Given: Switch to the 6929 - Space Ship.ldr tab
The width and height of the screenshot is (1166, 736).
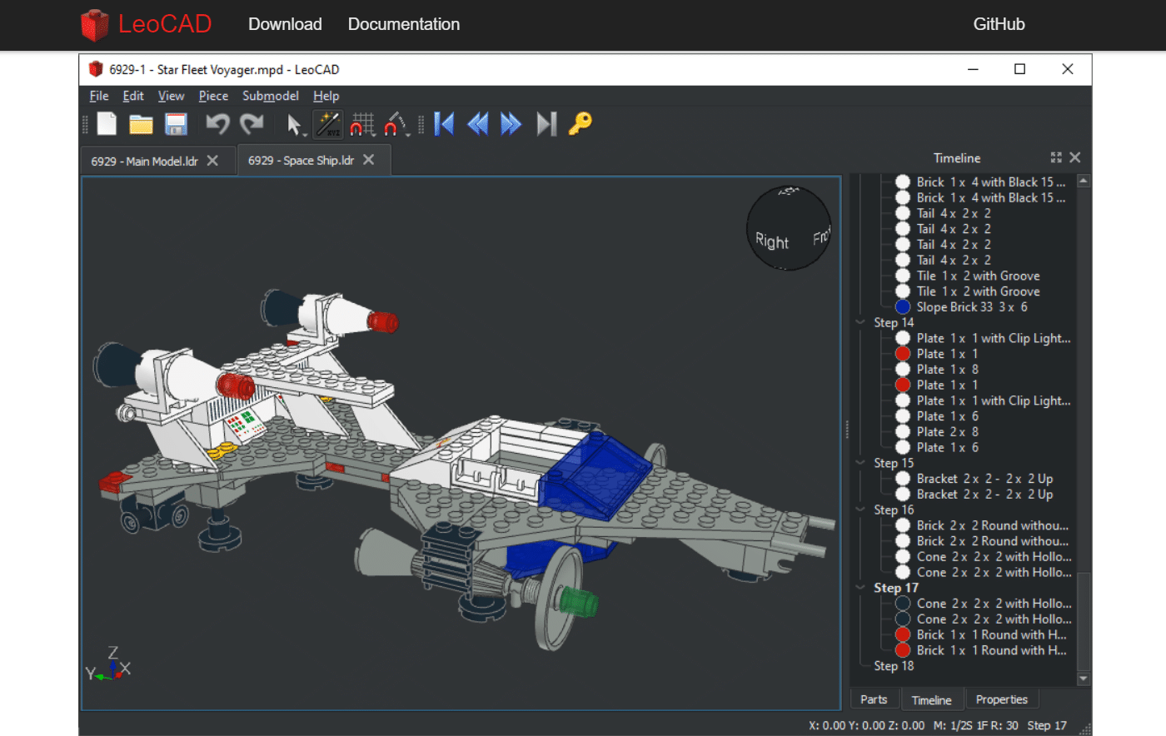Looking at the screenshot, I should point(301,160).
